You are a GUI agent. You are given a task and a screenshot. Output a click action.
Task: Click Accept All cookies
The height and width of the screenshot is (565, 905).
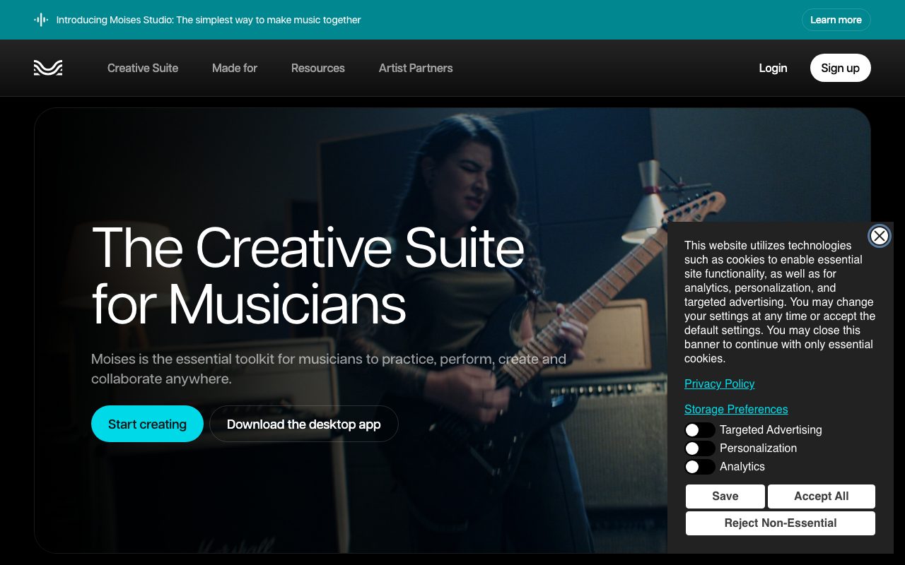tap(821, 496)
